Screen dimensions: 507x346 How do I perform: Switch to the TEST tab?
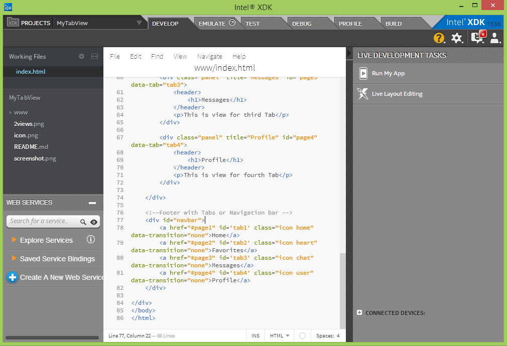[x=252, y=24]
